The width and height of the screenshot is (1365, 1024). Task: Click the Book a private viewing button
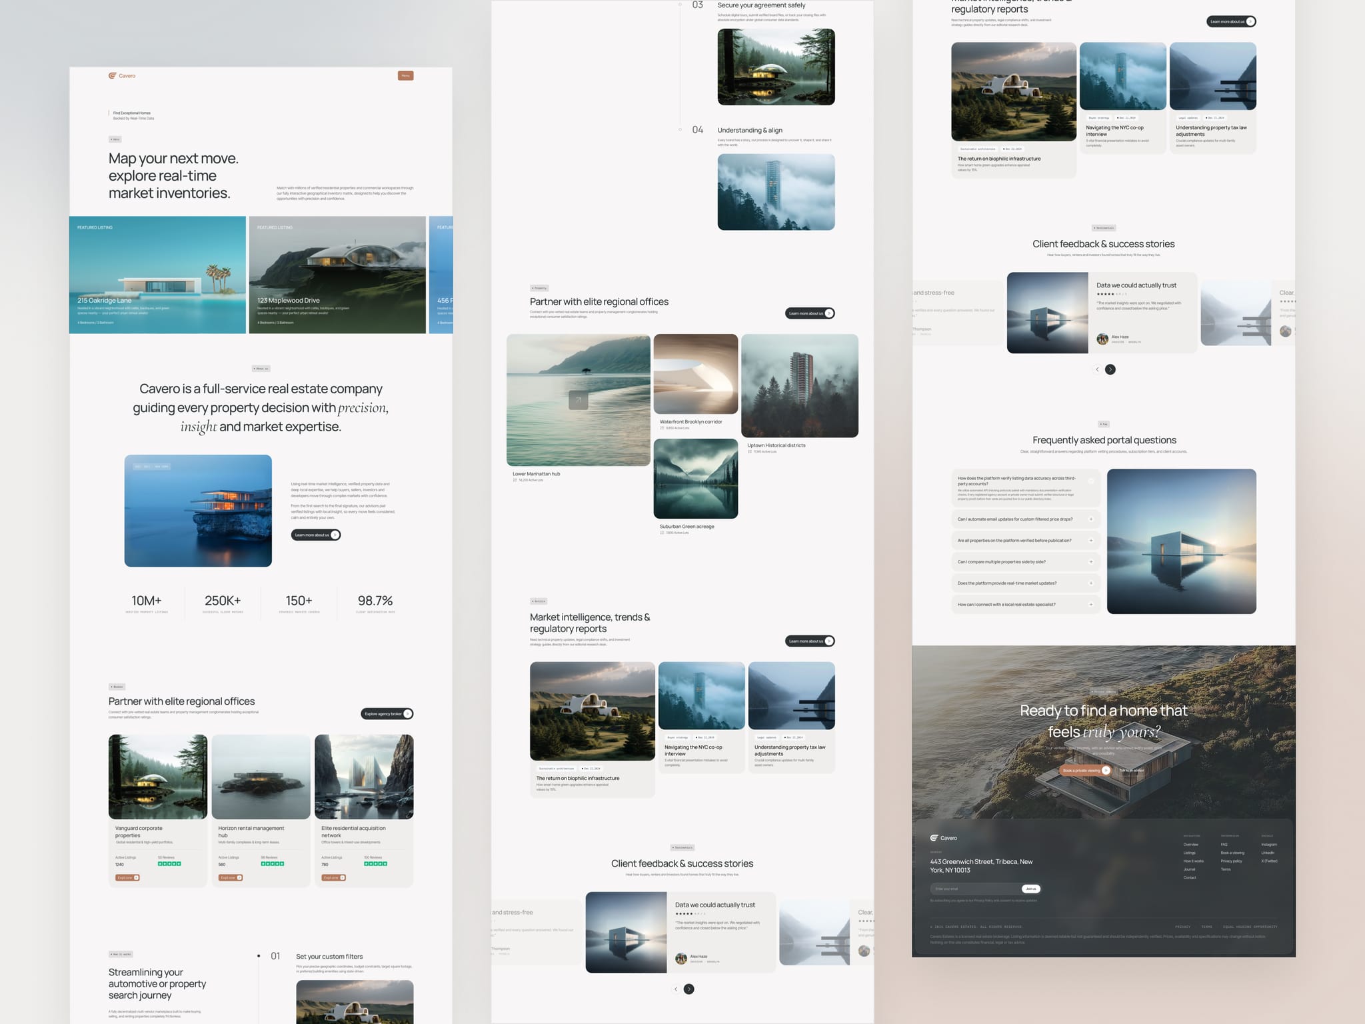1085,771
